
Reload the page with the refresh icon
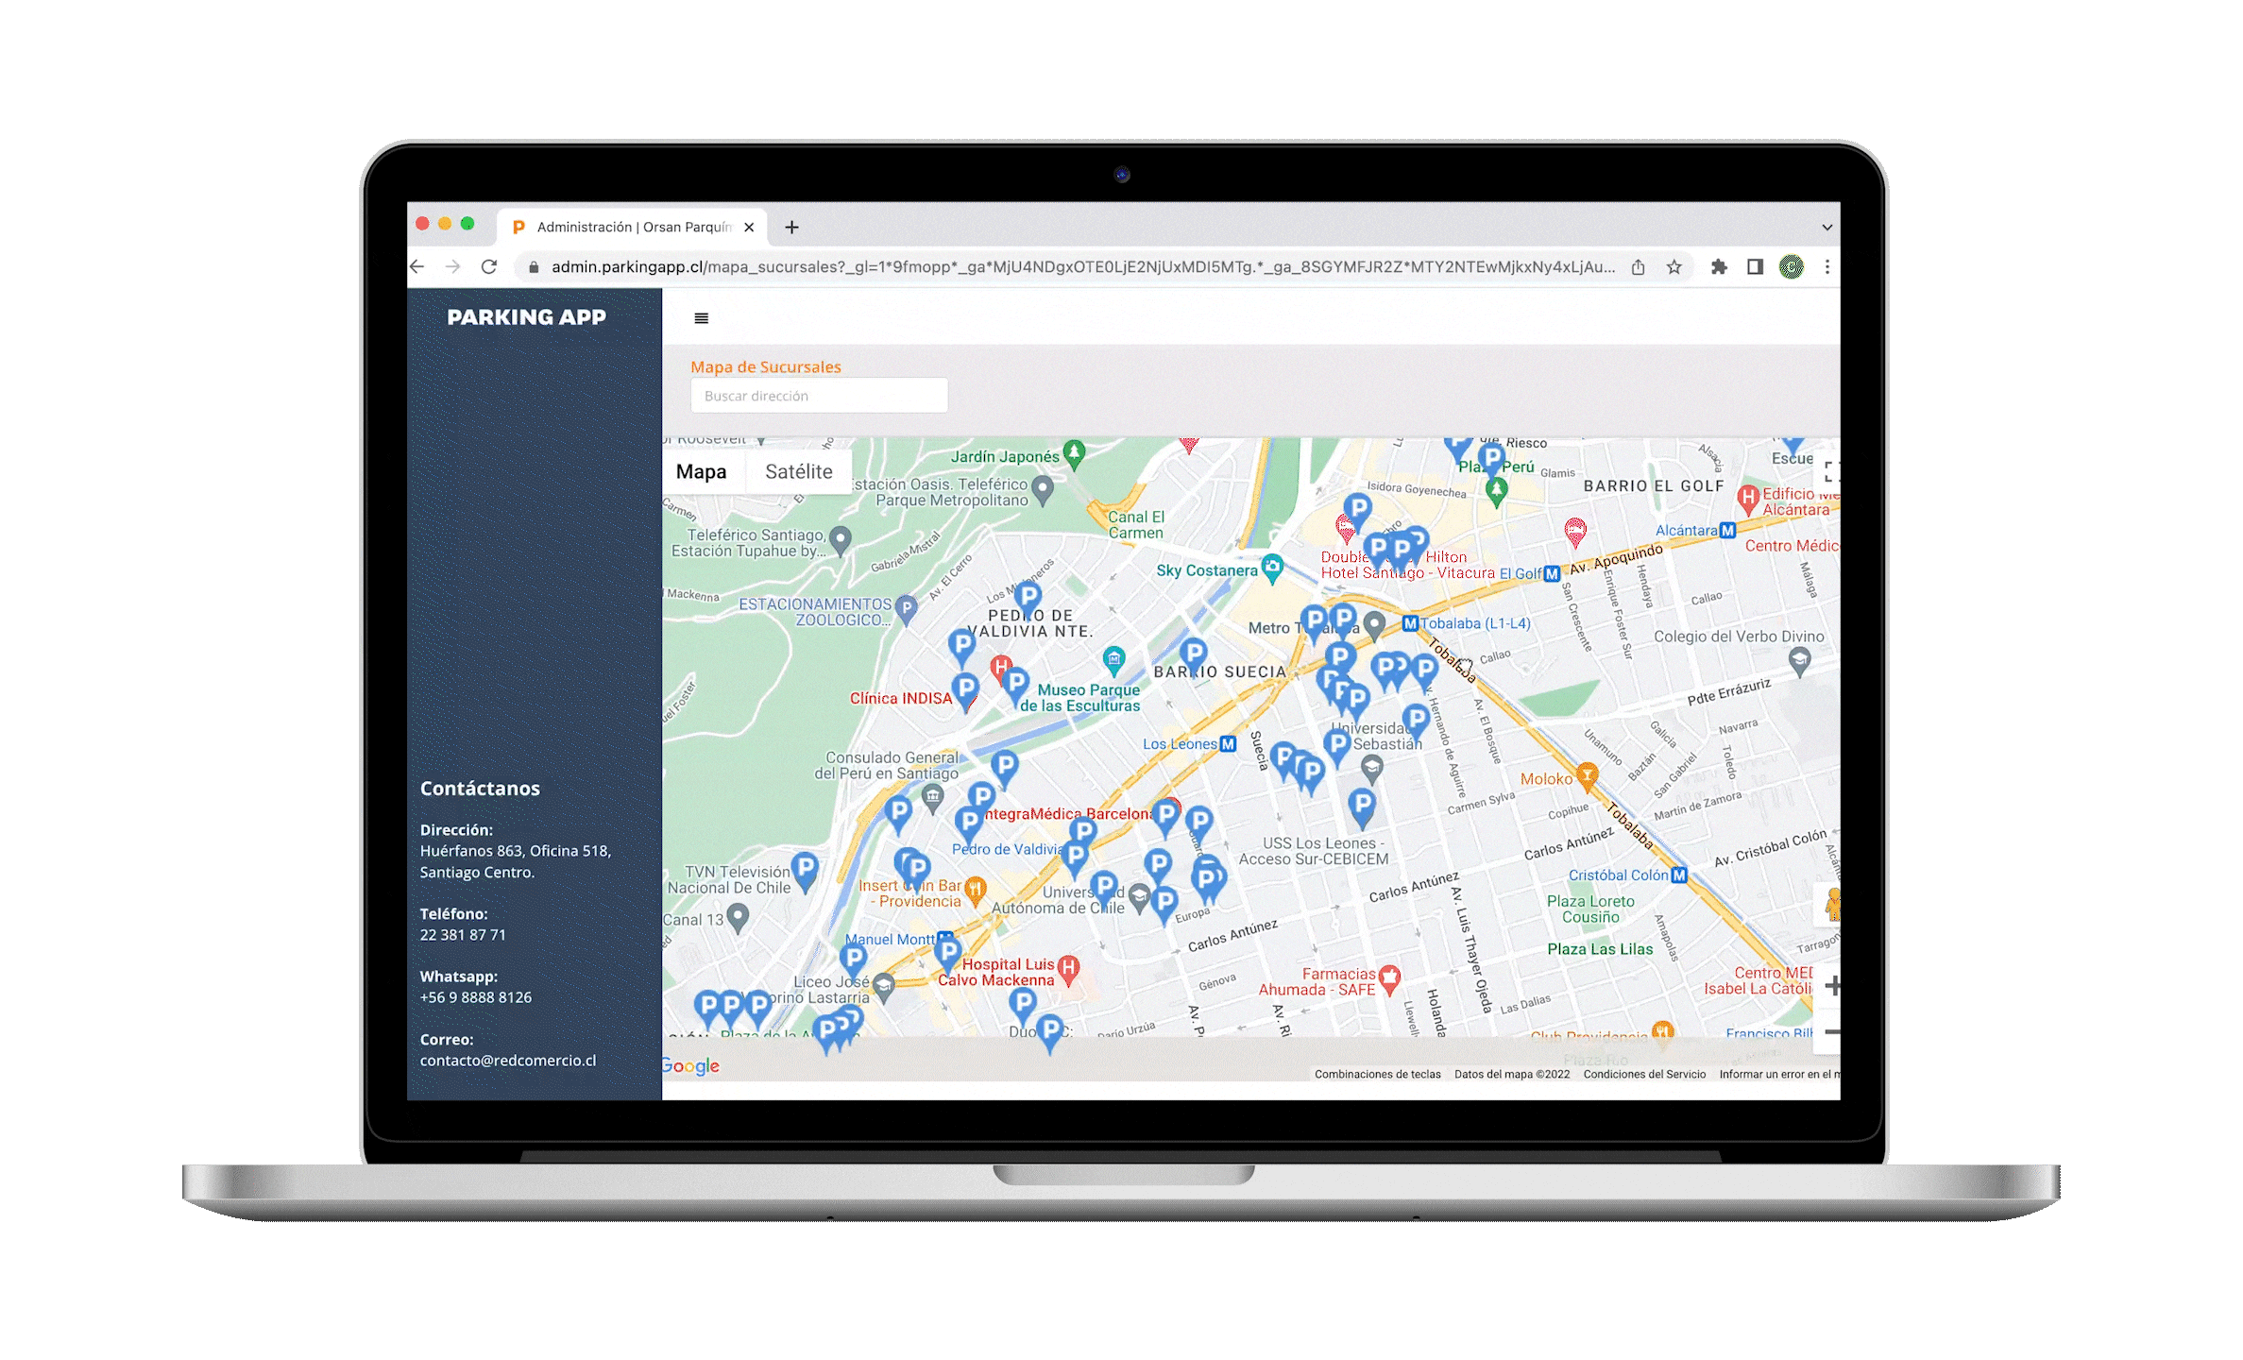(x=488, y=267)
